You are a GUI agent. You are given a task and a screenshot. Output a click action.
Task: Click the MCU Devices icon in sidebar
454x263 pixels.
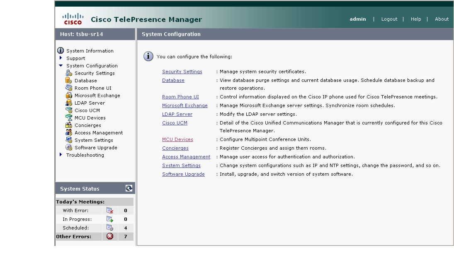69,117
